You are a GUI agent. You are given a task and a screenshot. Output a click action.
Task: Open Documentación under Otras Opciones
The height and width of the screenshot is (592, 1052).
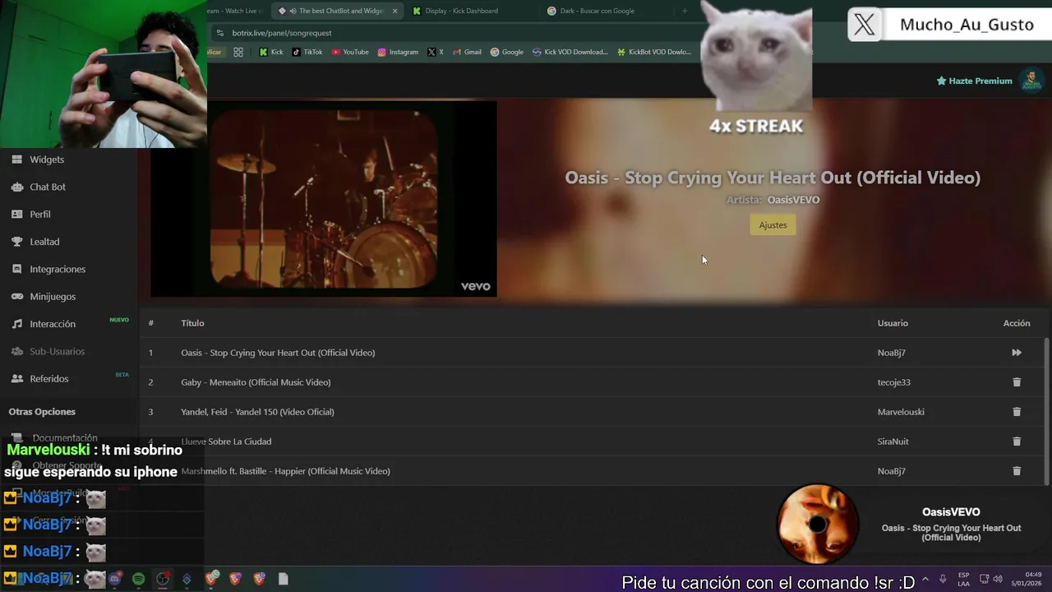[x=64, y=438]
